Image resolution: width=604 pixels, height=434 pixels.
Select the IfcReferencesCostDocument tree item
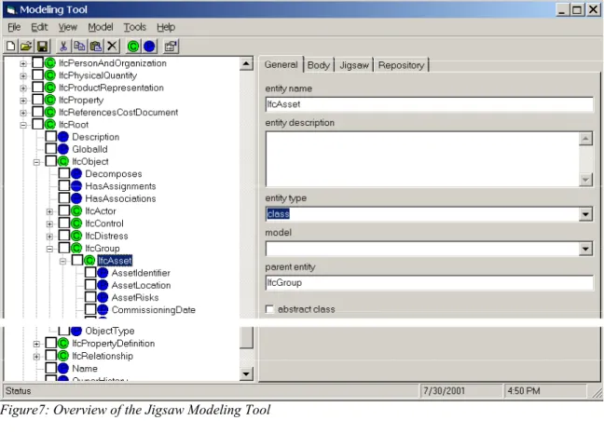pyautogui.click(x=118, y=112)
